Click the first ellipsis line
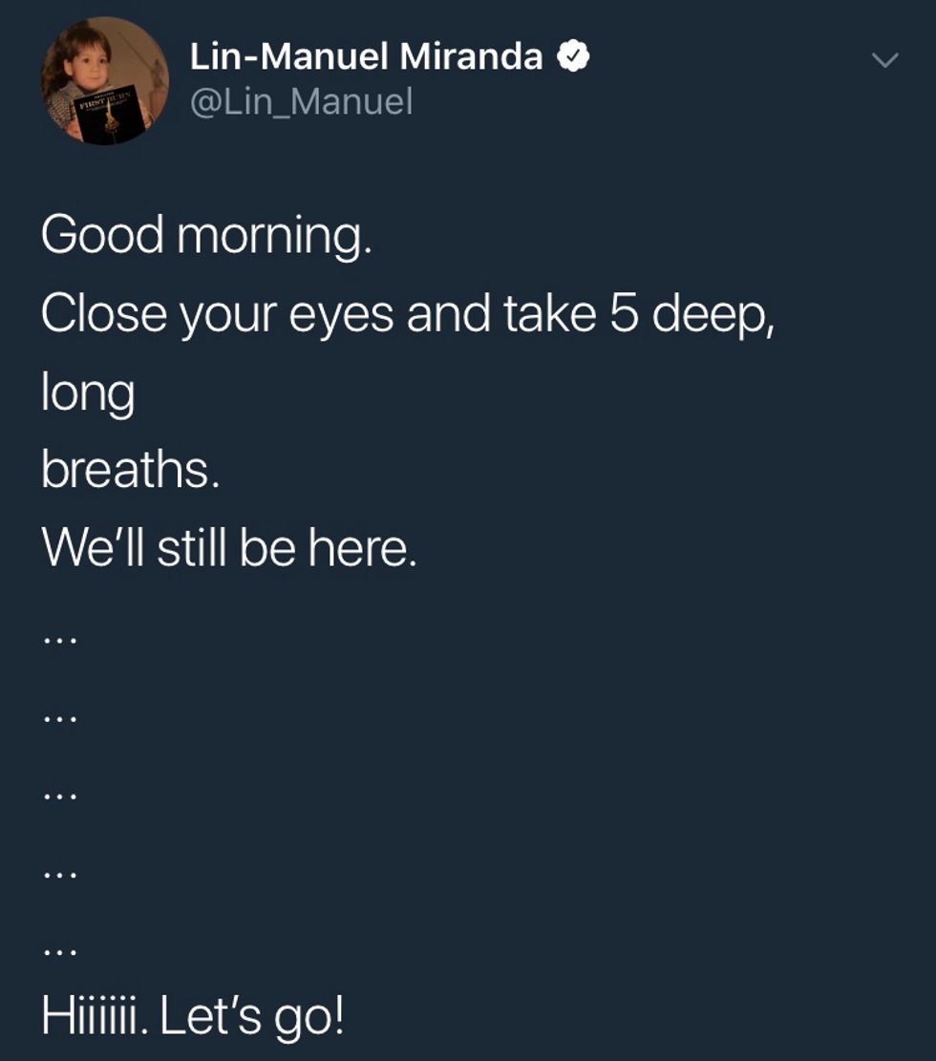Screen dimensions: 936x1061 [57, 642]
